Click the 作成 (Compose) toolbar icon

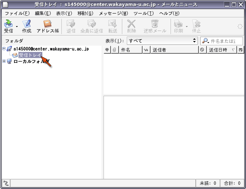coord(26,26)
